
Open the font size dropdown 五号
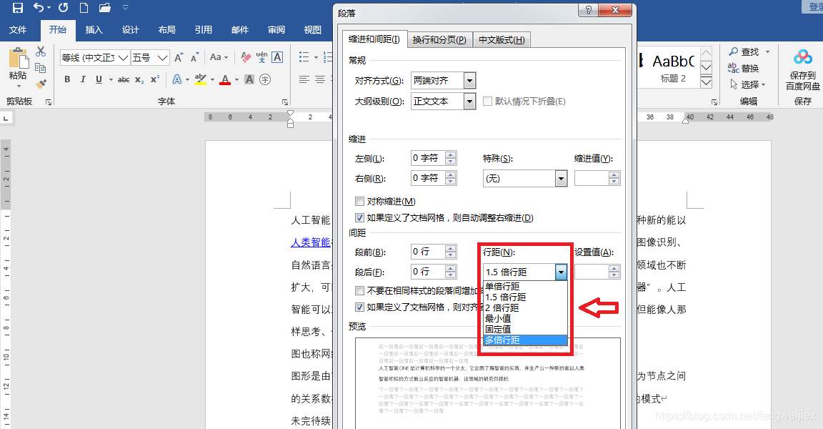[163, 57]
